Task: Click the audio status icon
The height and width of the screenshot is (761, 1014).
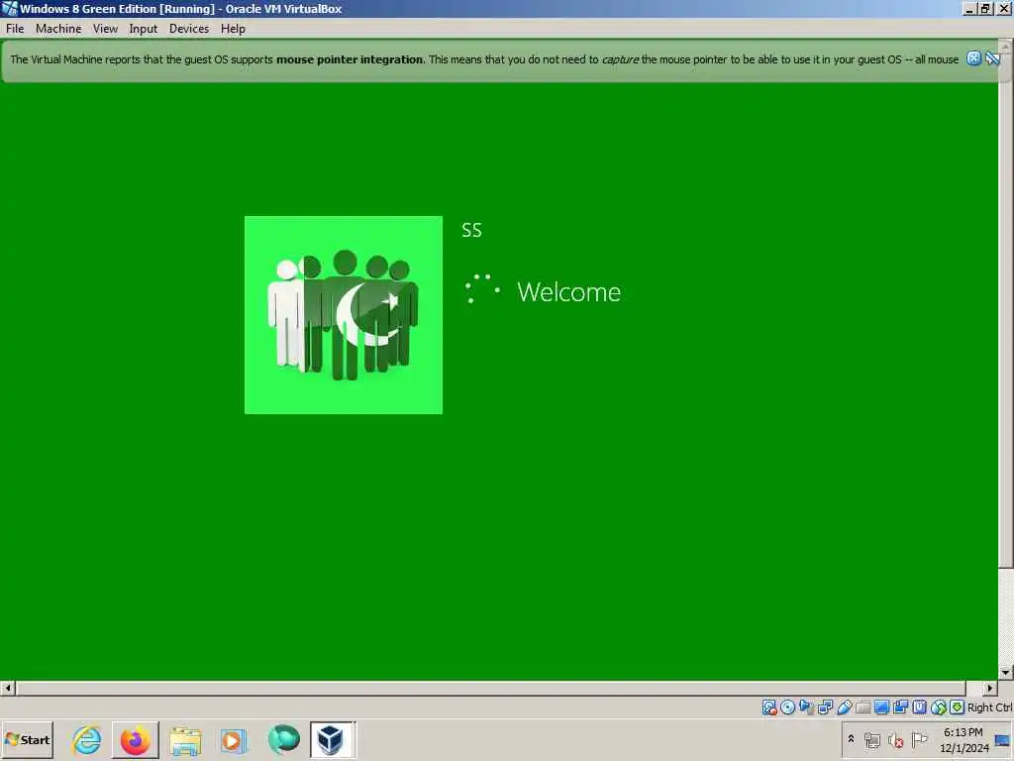Action: tap(806, 707)
